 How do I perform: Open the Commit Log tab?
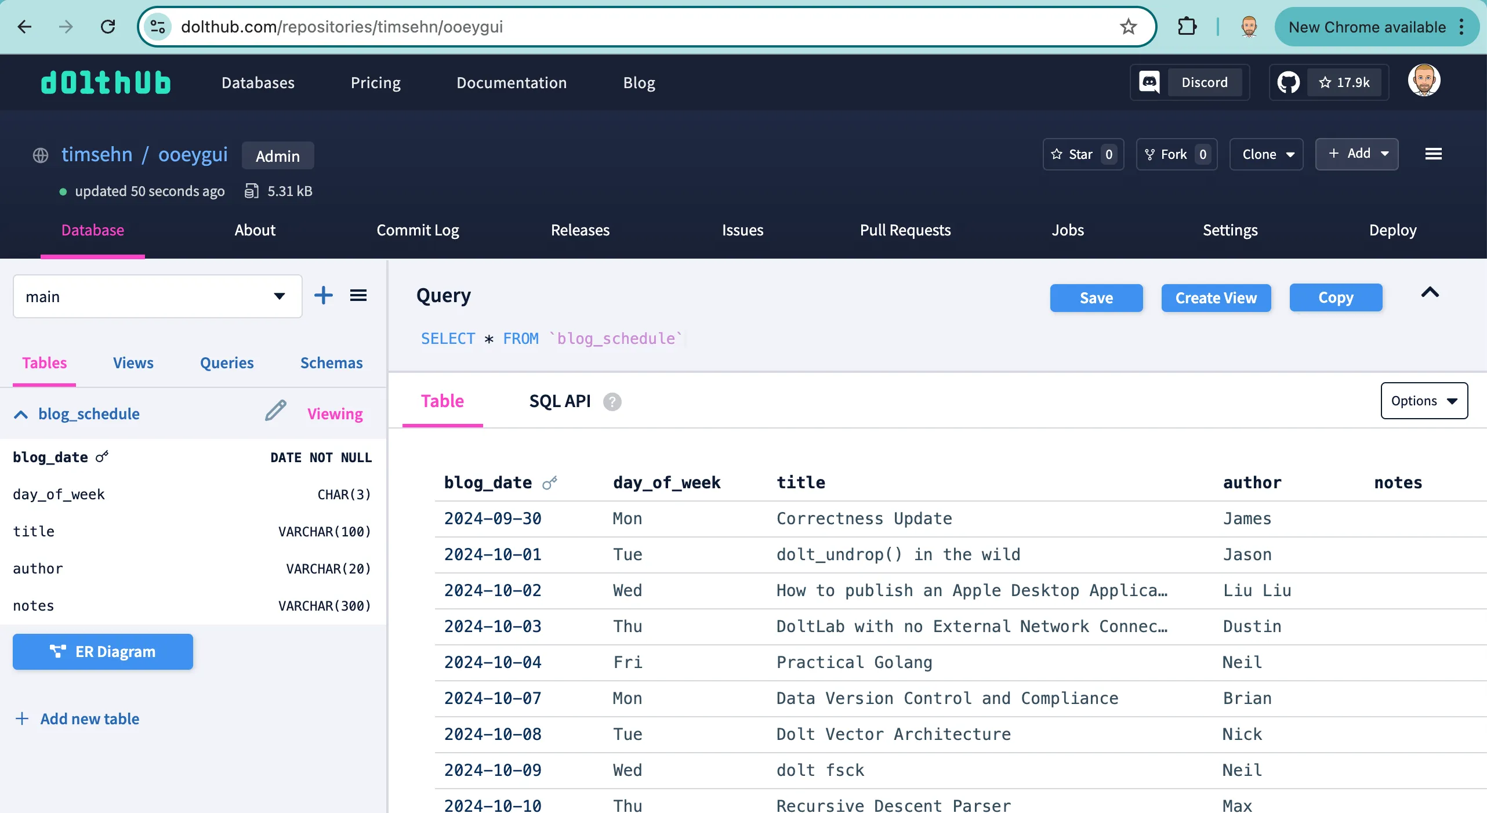tap(417, 230)
